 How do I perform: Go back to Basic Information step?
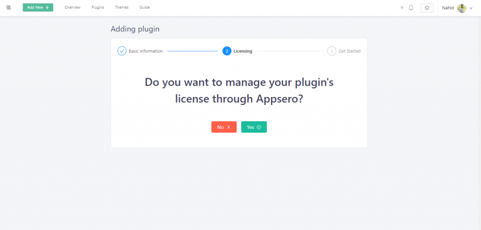pos(146,51)
